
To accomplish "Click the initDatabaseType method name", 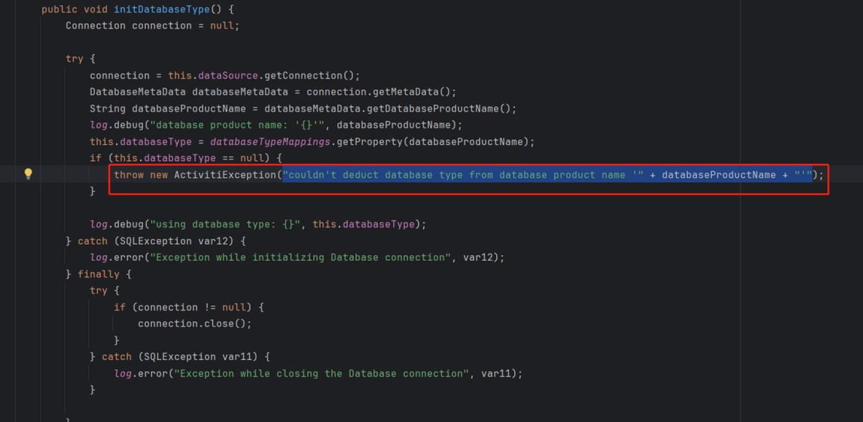I will click(x=161, y=9).
